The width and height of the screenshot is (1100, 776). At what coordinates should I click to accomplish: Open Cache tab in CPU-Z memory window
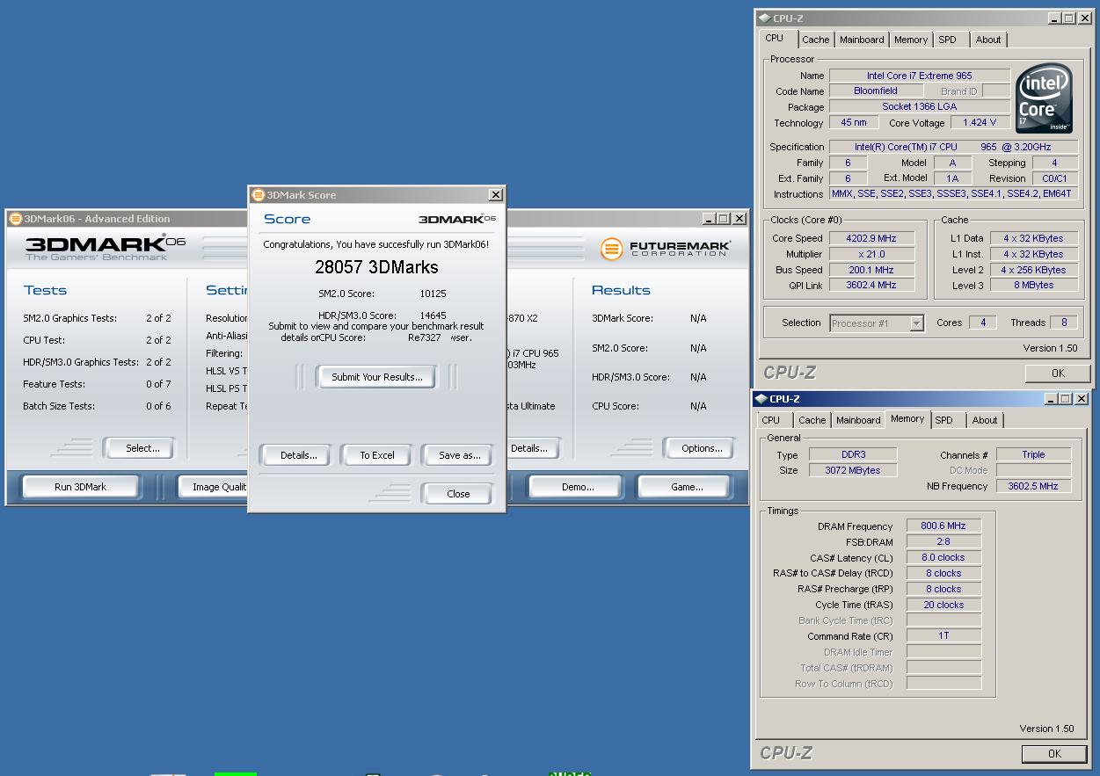coord(812,420)
